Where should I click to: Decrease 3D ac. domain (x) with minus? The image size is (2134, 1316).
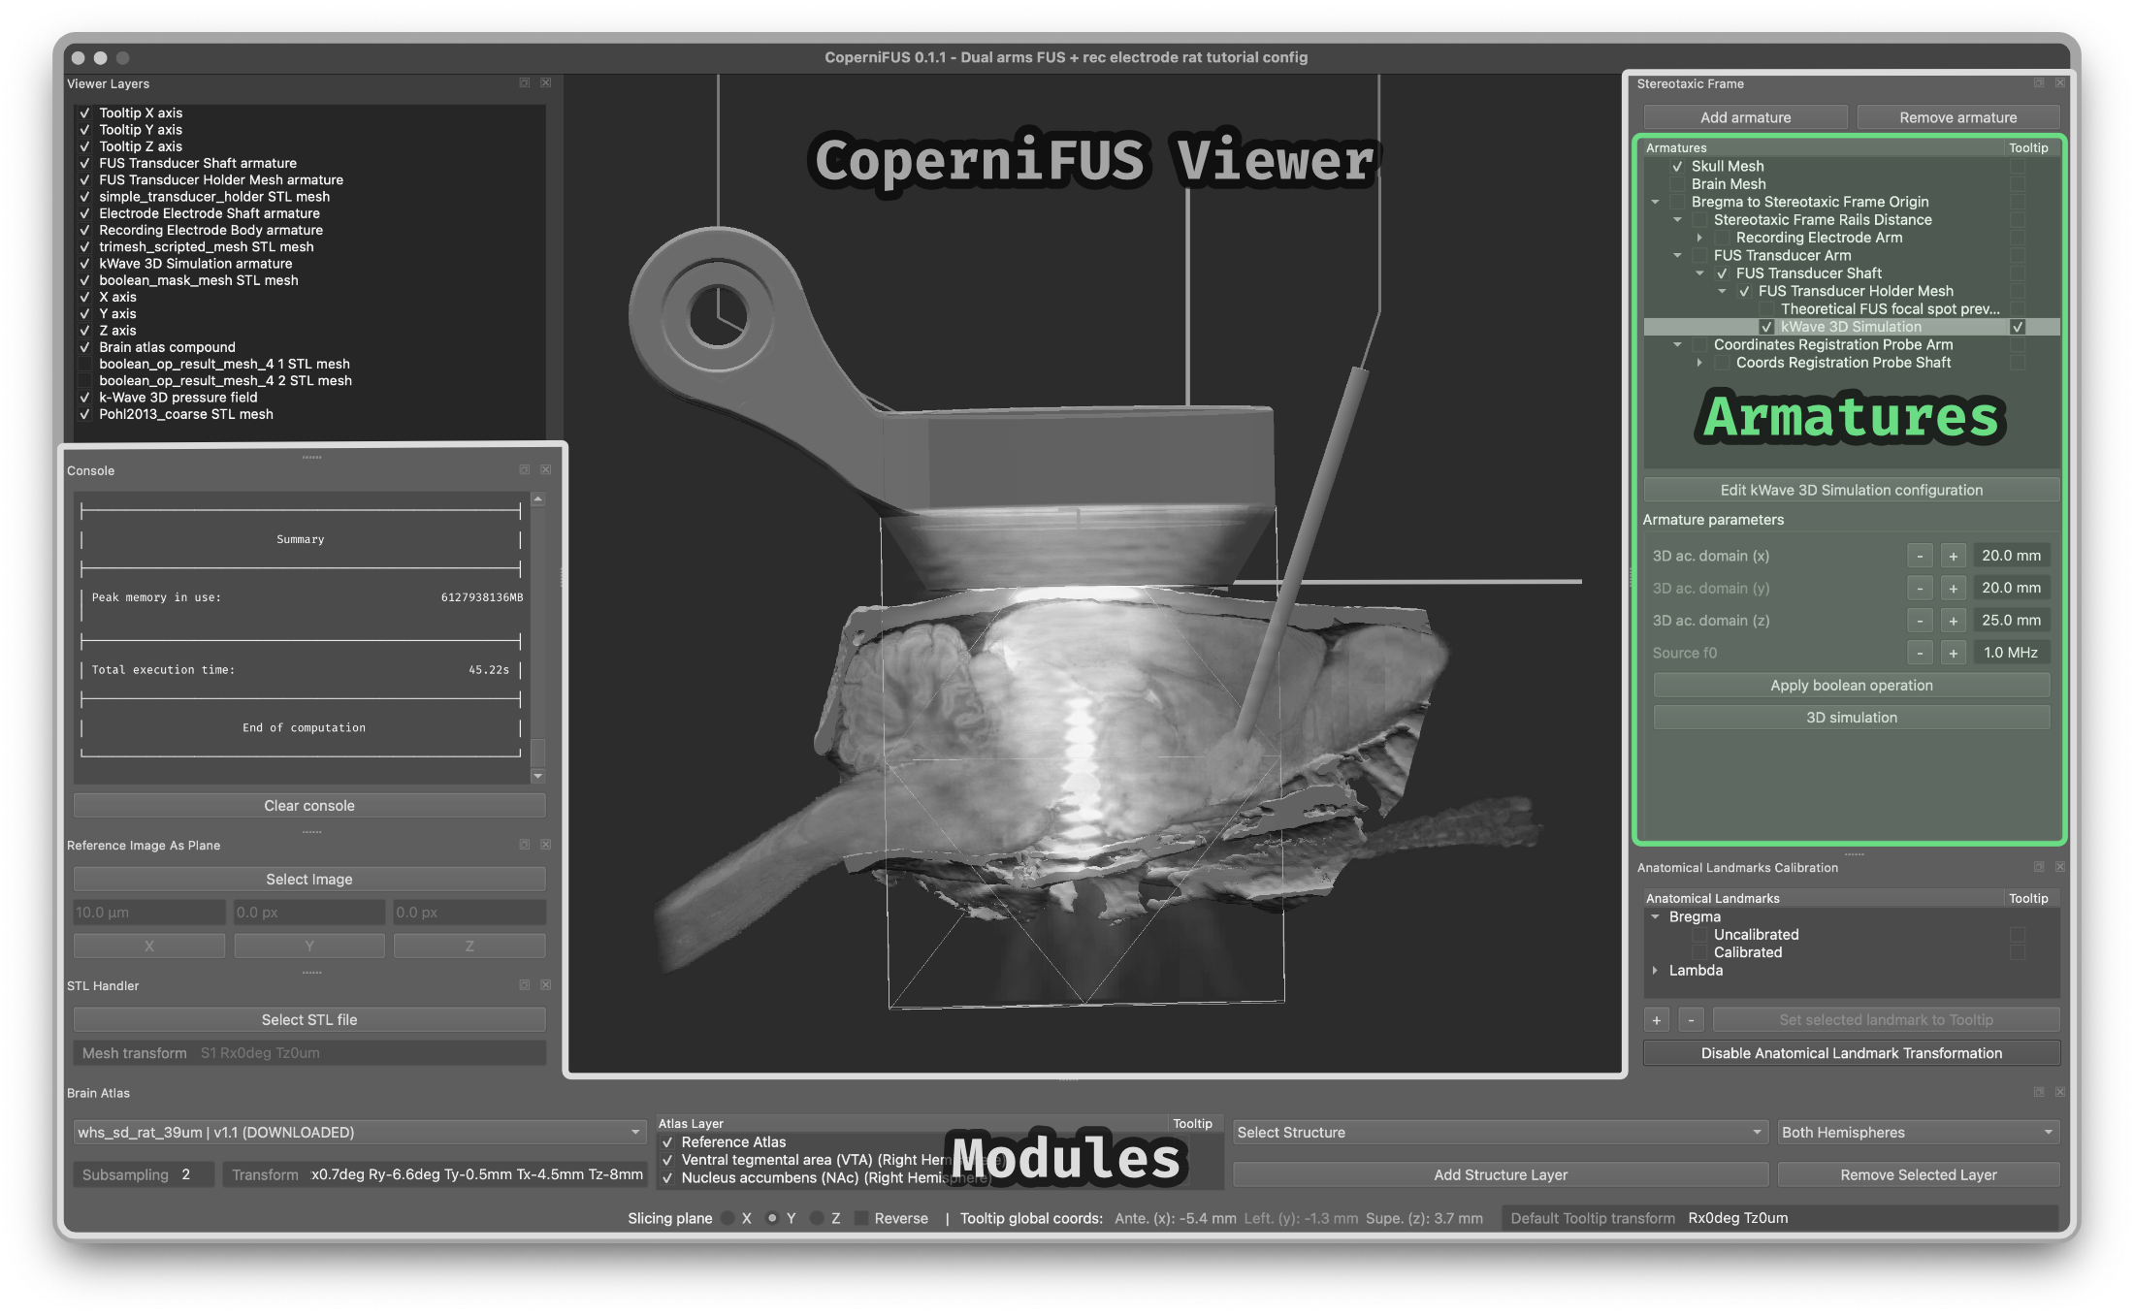(x=1920, y=556)
